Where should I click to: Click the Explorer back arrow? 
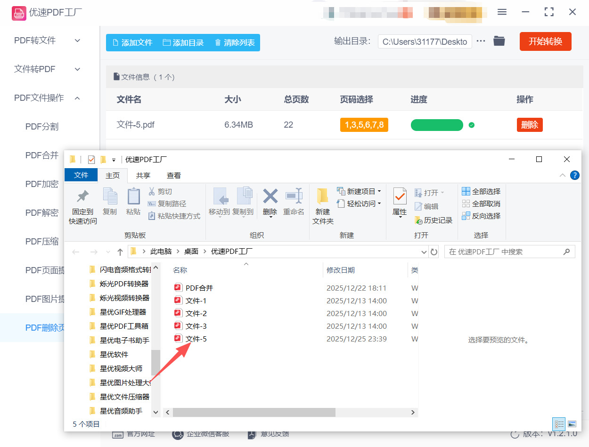coord(76,252)
